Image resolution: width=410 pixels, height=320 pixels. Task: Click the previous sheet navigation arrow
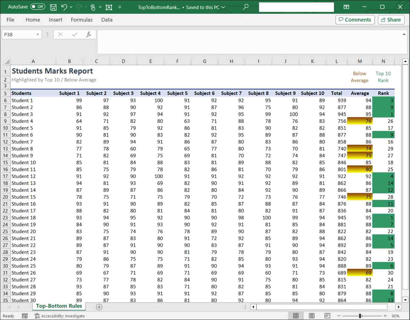pyautogui.click(x=10, y=307)
